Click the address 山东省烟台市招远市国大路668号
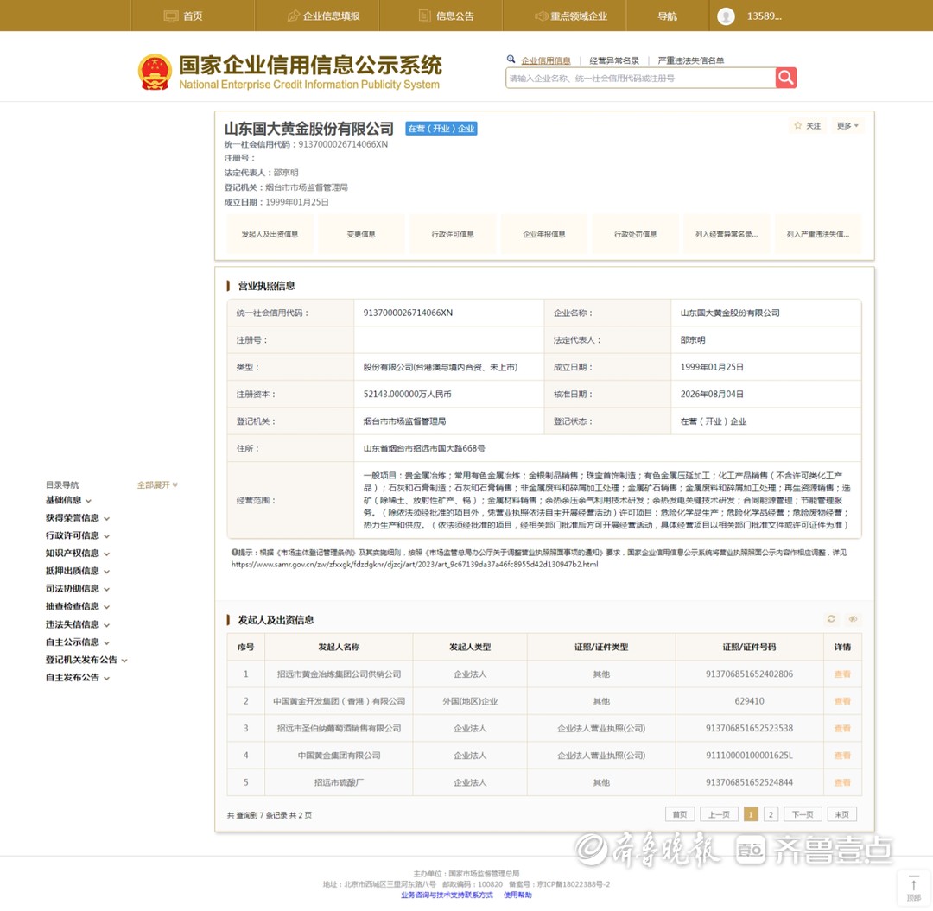This screenshot has width=933, height=911. point(423,448)
